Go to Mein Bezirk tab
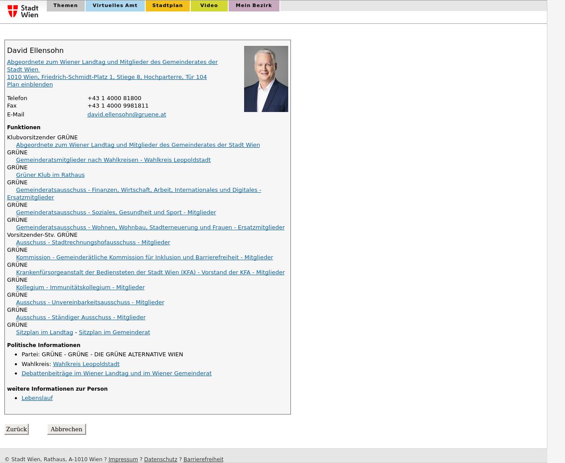565x463 pixels. tap(253, 6)
